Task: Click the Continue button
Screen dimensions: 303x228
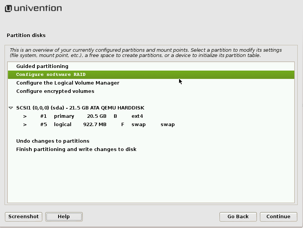Action: (278, 217)
